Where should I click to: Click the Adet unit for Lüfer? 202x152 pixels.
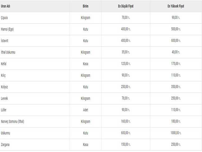[x=85, y=110]
